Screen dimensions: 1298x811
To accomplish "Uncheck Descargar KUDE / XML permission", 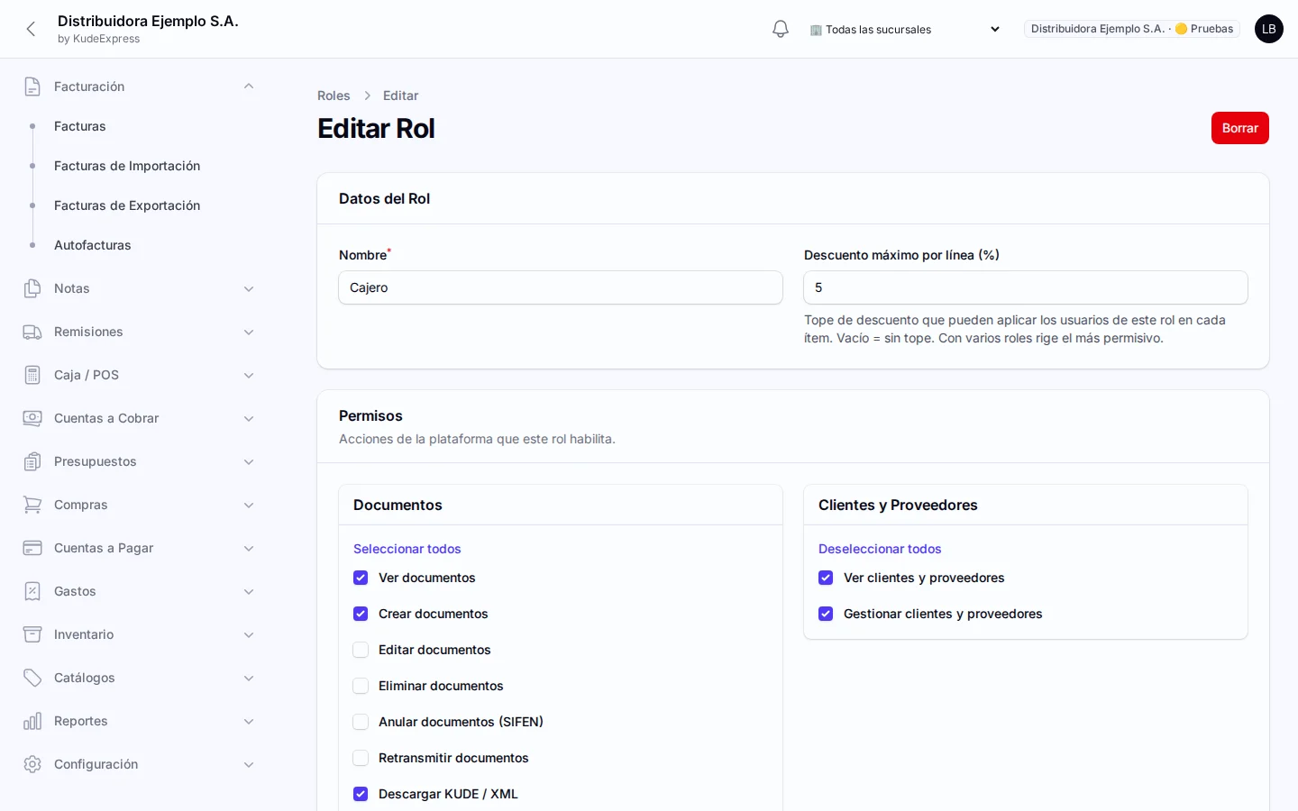I will pyautogui.click(x=361, y=794).
